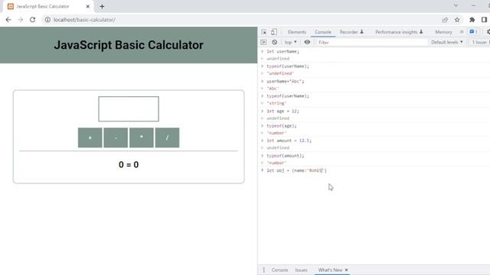Screen dimensions: 490x275
Task: Click the console line 'typeof(amount);'
Action: (x=286, y=156)
